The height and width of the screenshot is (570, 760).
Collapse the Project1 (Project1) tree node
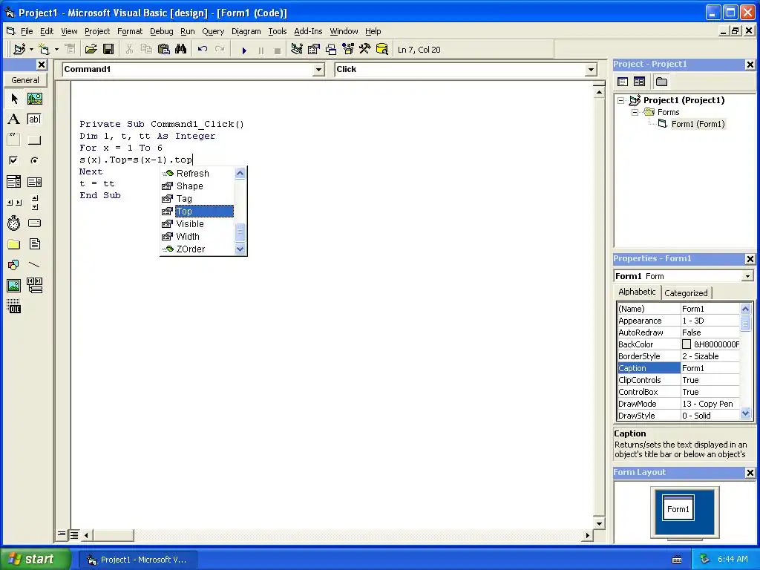click(x=621, y=100)
